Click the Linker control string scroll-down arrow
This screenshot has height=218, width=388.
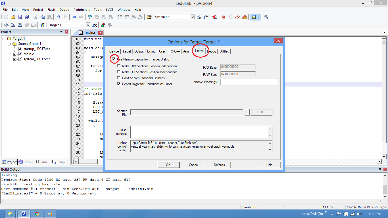[x=270, y=150]
